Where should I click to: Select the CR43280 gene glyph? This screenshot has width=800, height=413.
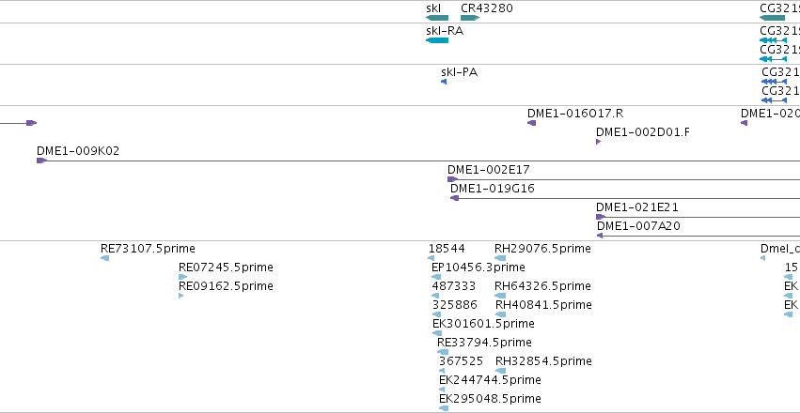[x=470, y=18]
